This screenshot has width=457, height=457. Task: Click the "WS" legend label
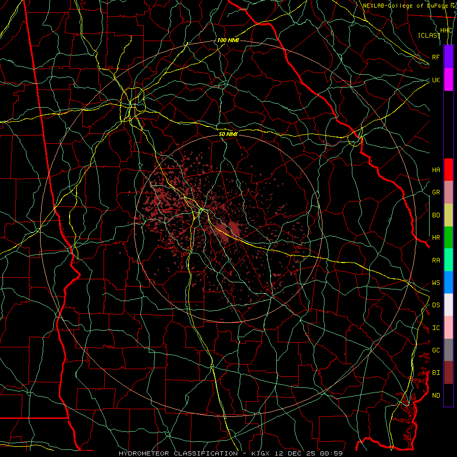click(x=436, y=283)
